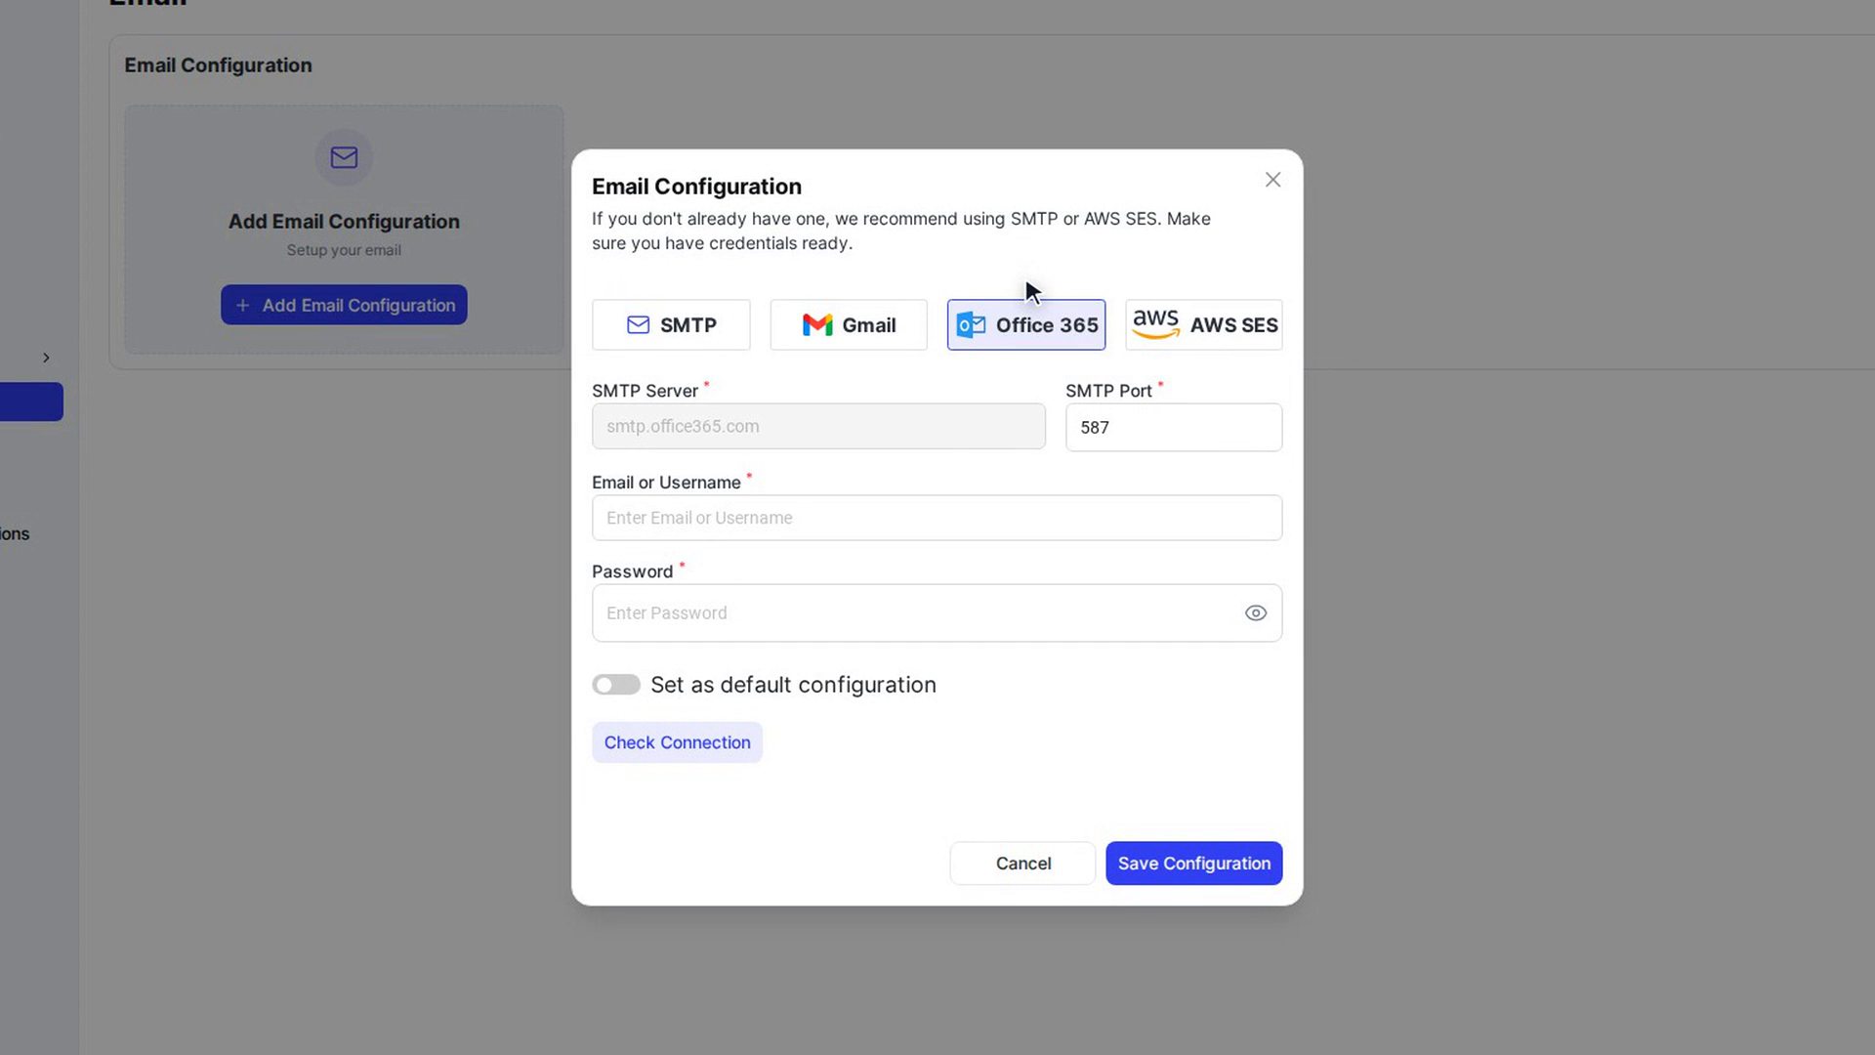
Task: Cancel the email configuration dialog
Action: pyautogui.click(x=1022, y=864)
